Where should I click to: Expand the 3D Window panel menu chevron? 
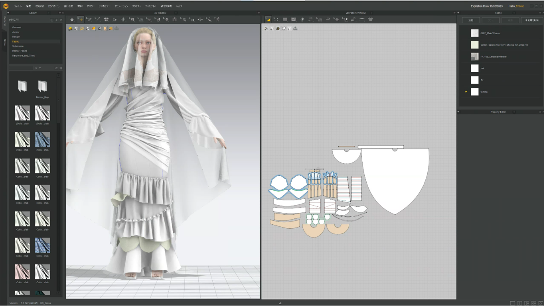point(176,12)
